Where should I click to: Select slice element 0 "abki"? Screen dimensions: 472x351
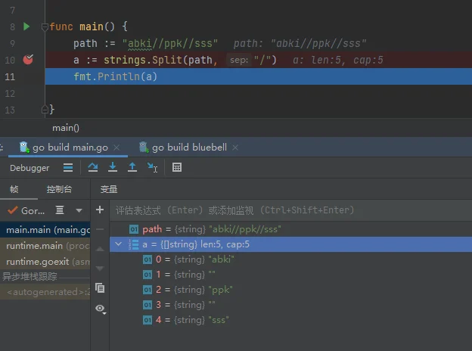pyautogui.click(x=290, y=259)
